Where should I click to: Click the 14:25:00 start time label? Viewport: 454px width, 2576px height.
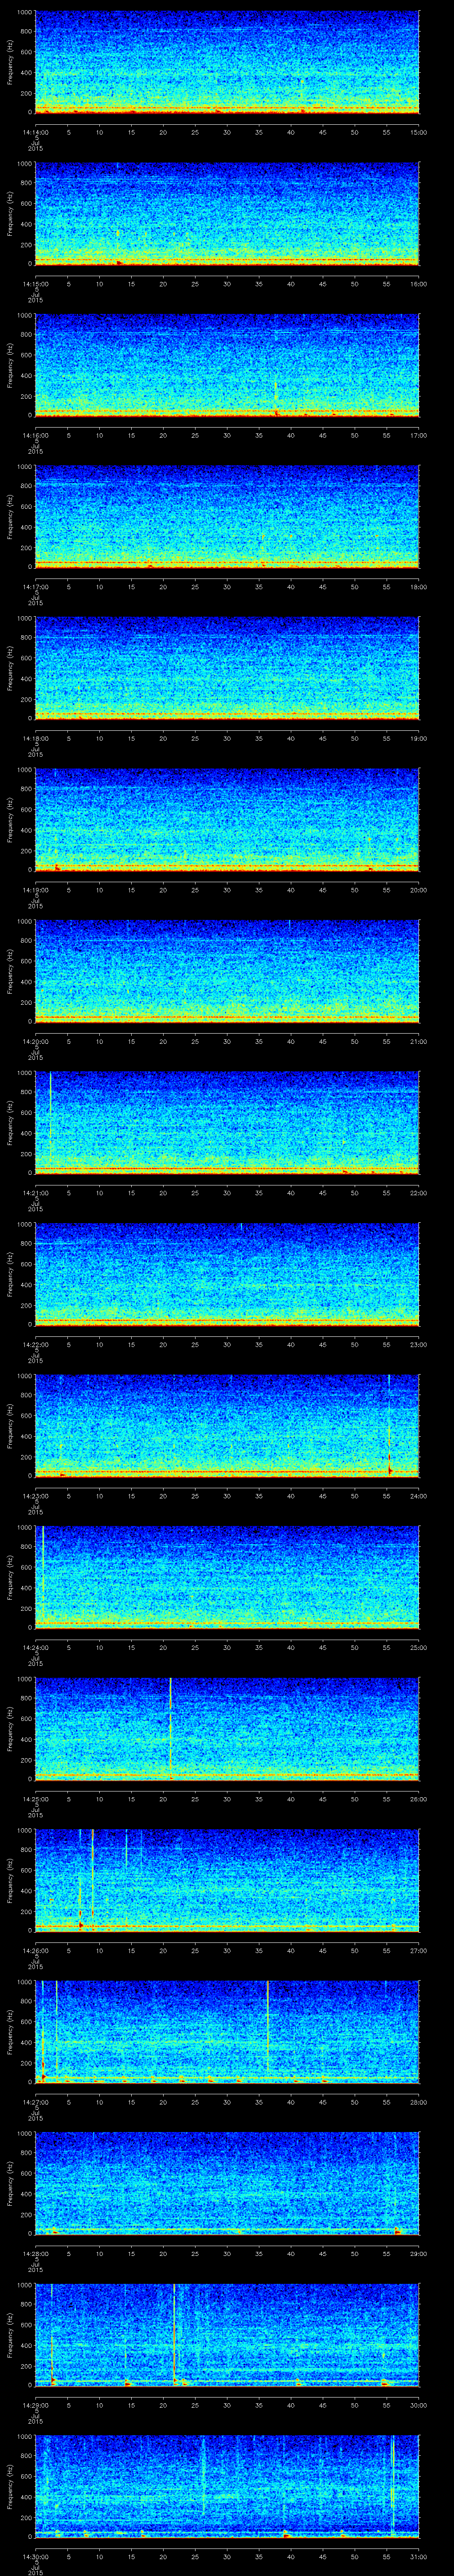(x=36, y=1798)
